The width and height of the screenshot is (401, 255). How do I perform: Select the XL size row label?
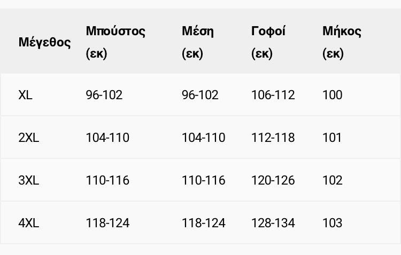pyautogui.click(x=25, y=95)
